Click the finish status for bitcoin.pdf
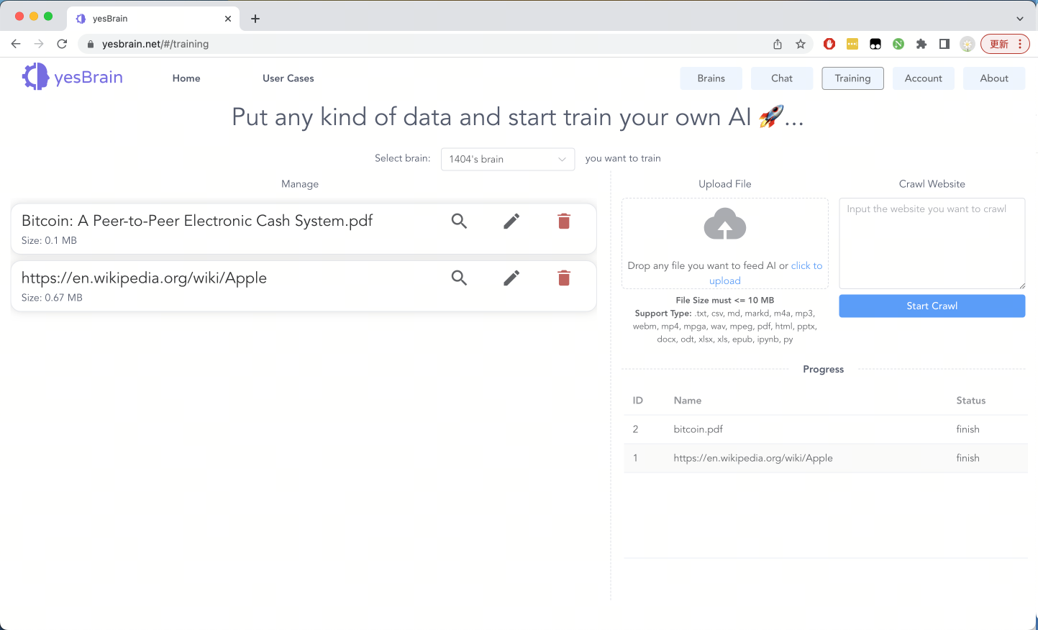This screenshot has height=630, width=1038. pos(968,429)
